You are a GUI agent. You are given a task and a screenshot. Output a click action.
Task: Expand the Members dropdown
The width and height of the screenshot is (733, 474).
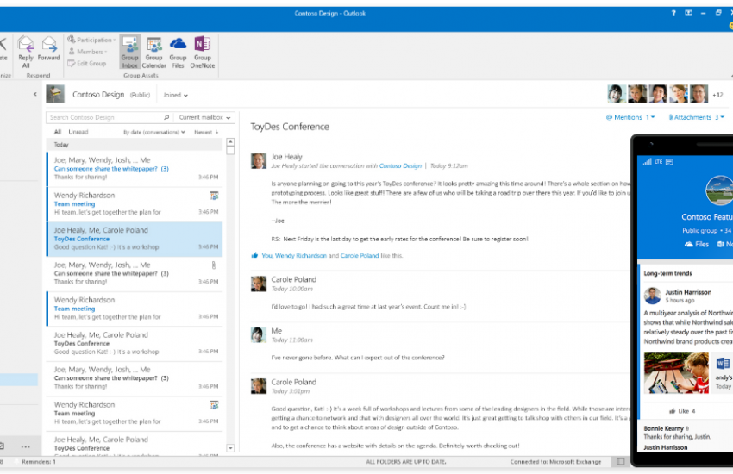click(88, 52)
